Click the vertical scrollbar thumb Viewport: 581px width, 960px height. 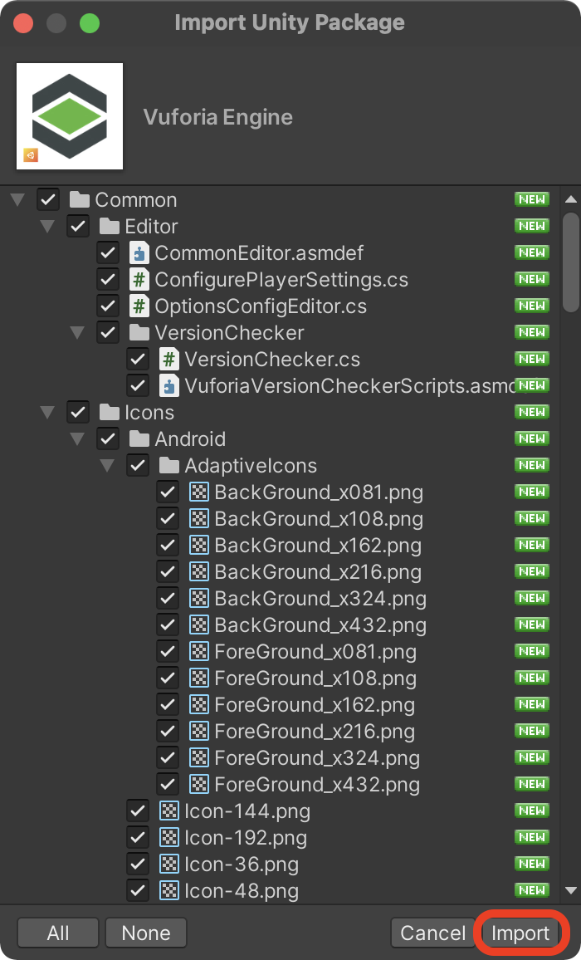pyautogui.click(x=571, y=262)
